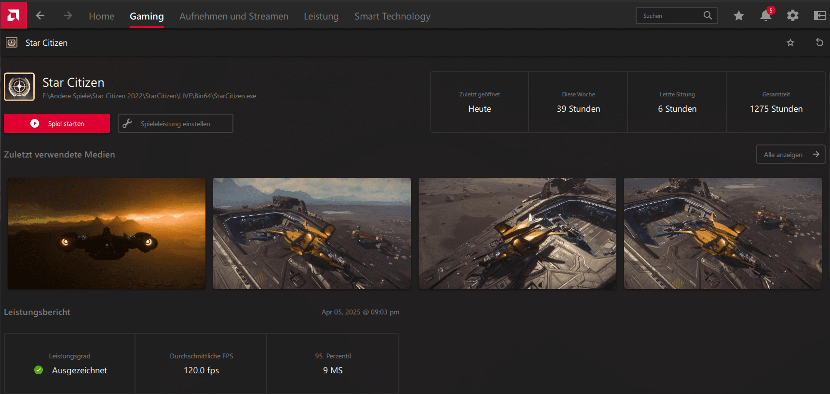Open Spieleleistung einstellen

coord(176,123)
